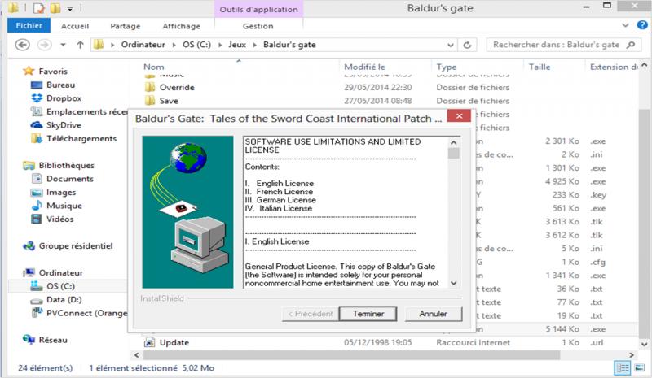Switch to large icons view
652x378 pixels.
[640, 367]
